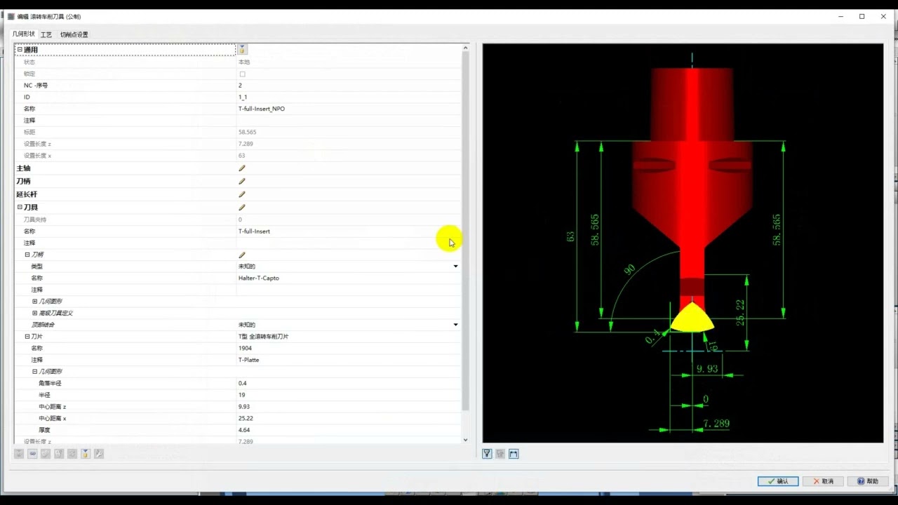Click the tool name field T-full-Insert
The image size is (898, 505).
[349, 231]
